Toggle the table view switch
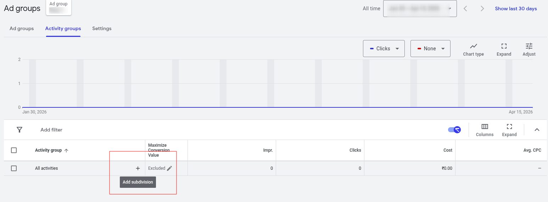The width and height of the screenshot is (548, 202). click(x=454, y=130)
